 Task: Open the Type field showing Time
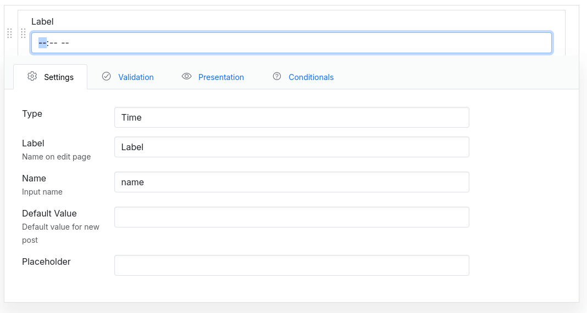(x=291, y=117)
